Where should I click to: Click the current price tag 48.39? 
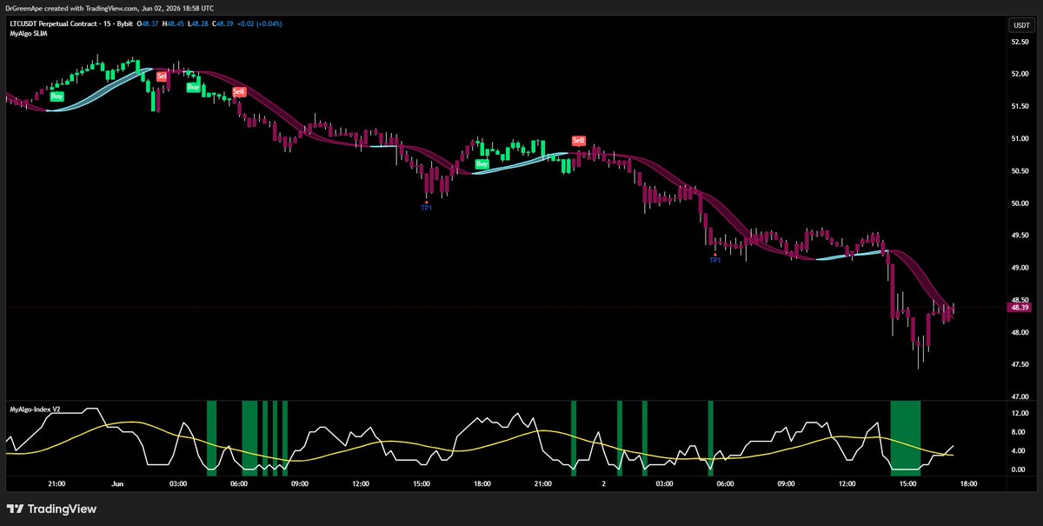[1020, 307]
